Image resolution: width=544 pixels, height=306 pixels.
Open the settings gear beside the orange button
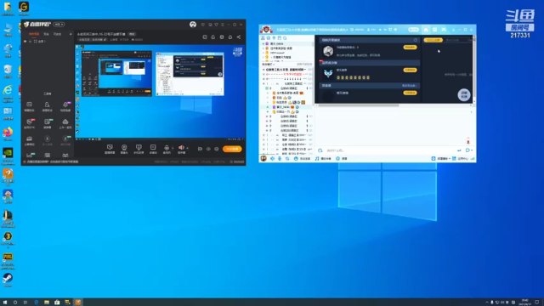(x=217, y=149)
